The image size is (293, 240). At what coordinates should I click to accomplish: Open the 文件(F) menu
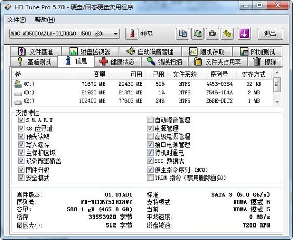coord(17,20)
